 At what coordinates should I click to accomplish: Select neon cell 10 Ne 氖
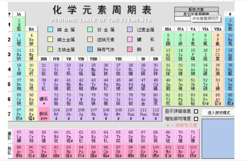point(230,40)
